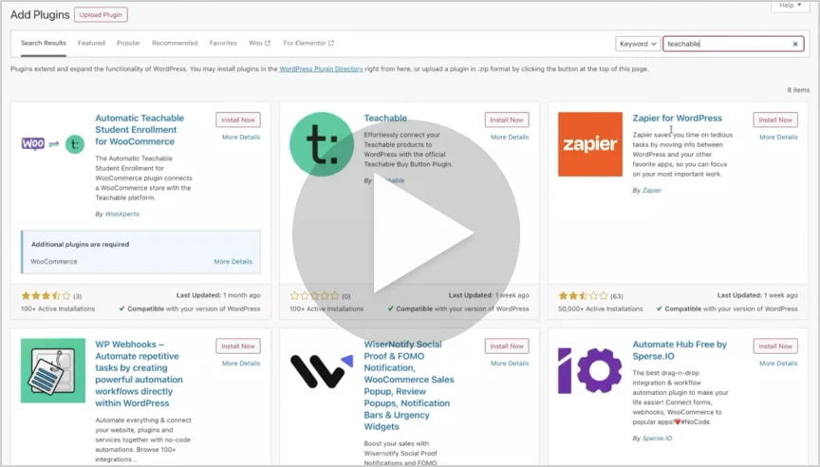Install Automatic Teachable Student Enrollment plugin

pos(238,120)
